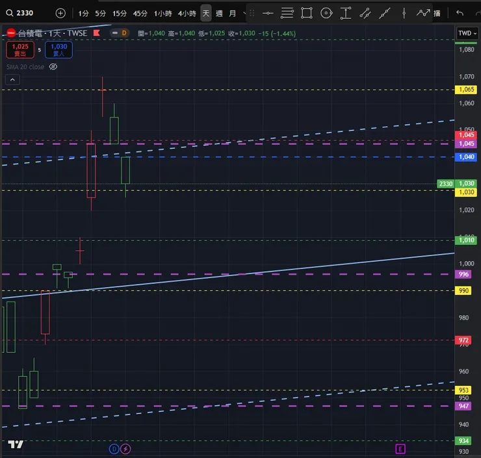This screenshot has width=481, height=458.
Task: Click the 1,030 買入 buy button
Action: pos(58,49)
